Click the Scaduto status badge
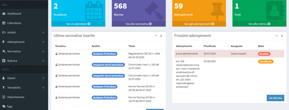Screen dimensions: 289x110 (264, 54)
